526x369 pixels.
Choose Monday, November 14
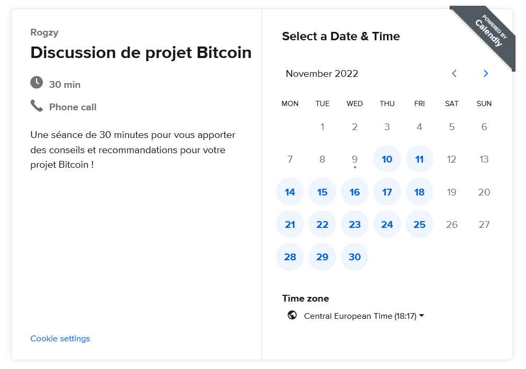click(290, 192)
